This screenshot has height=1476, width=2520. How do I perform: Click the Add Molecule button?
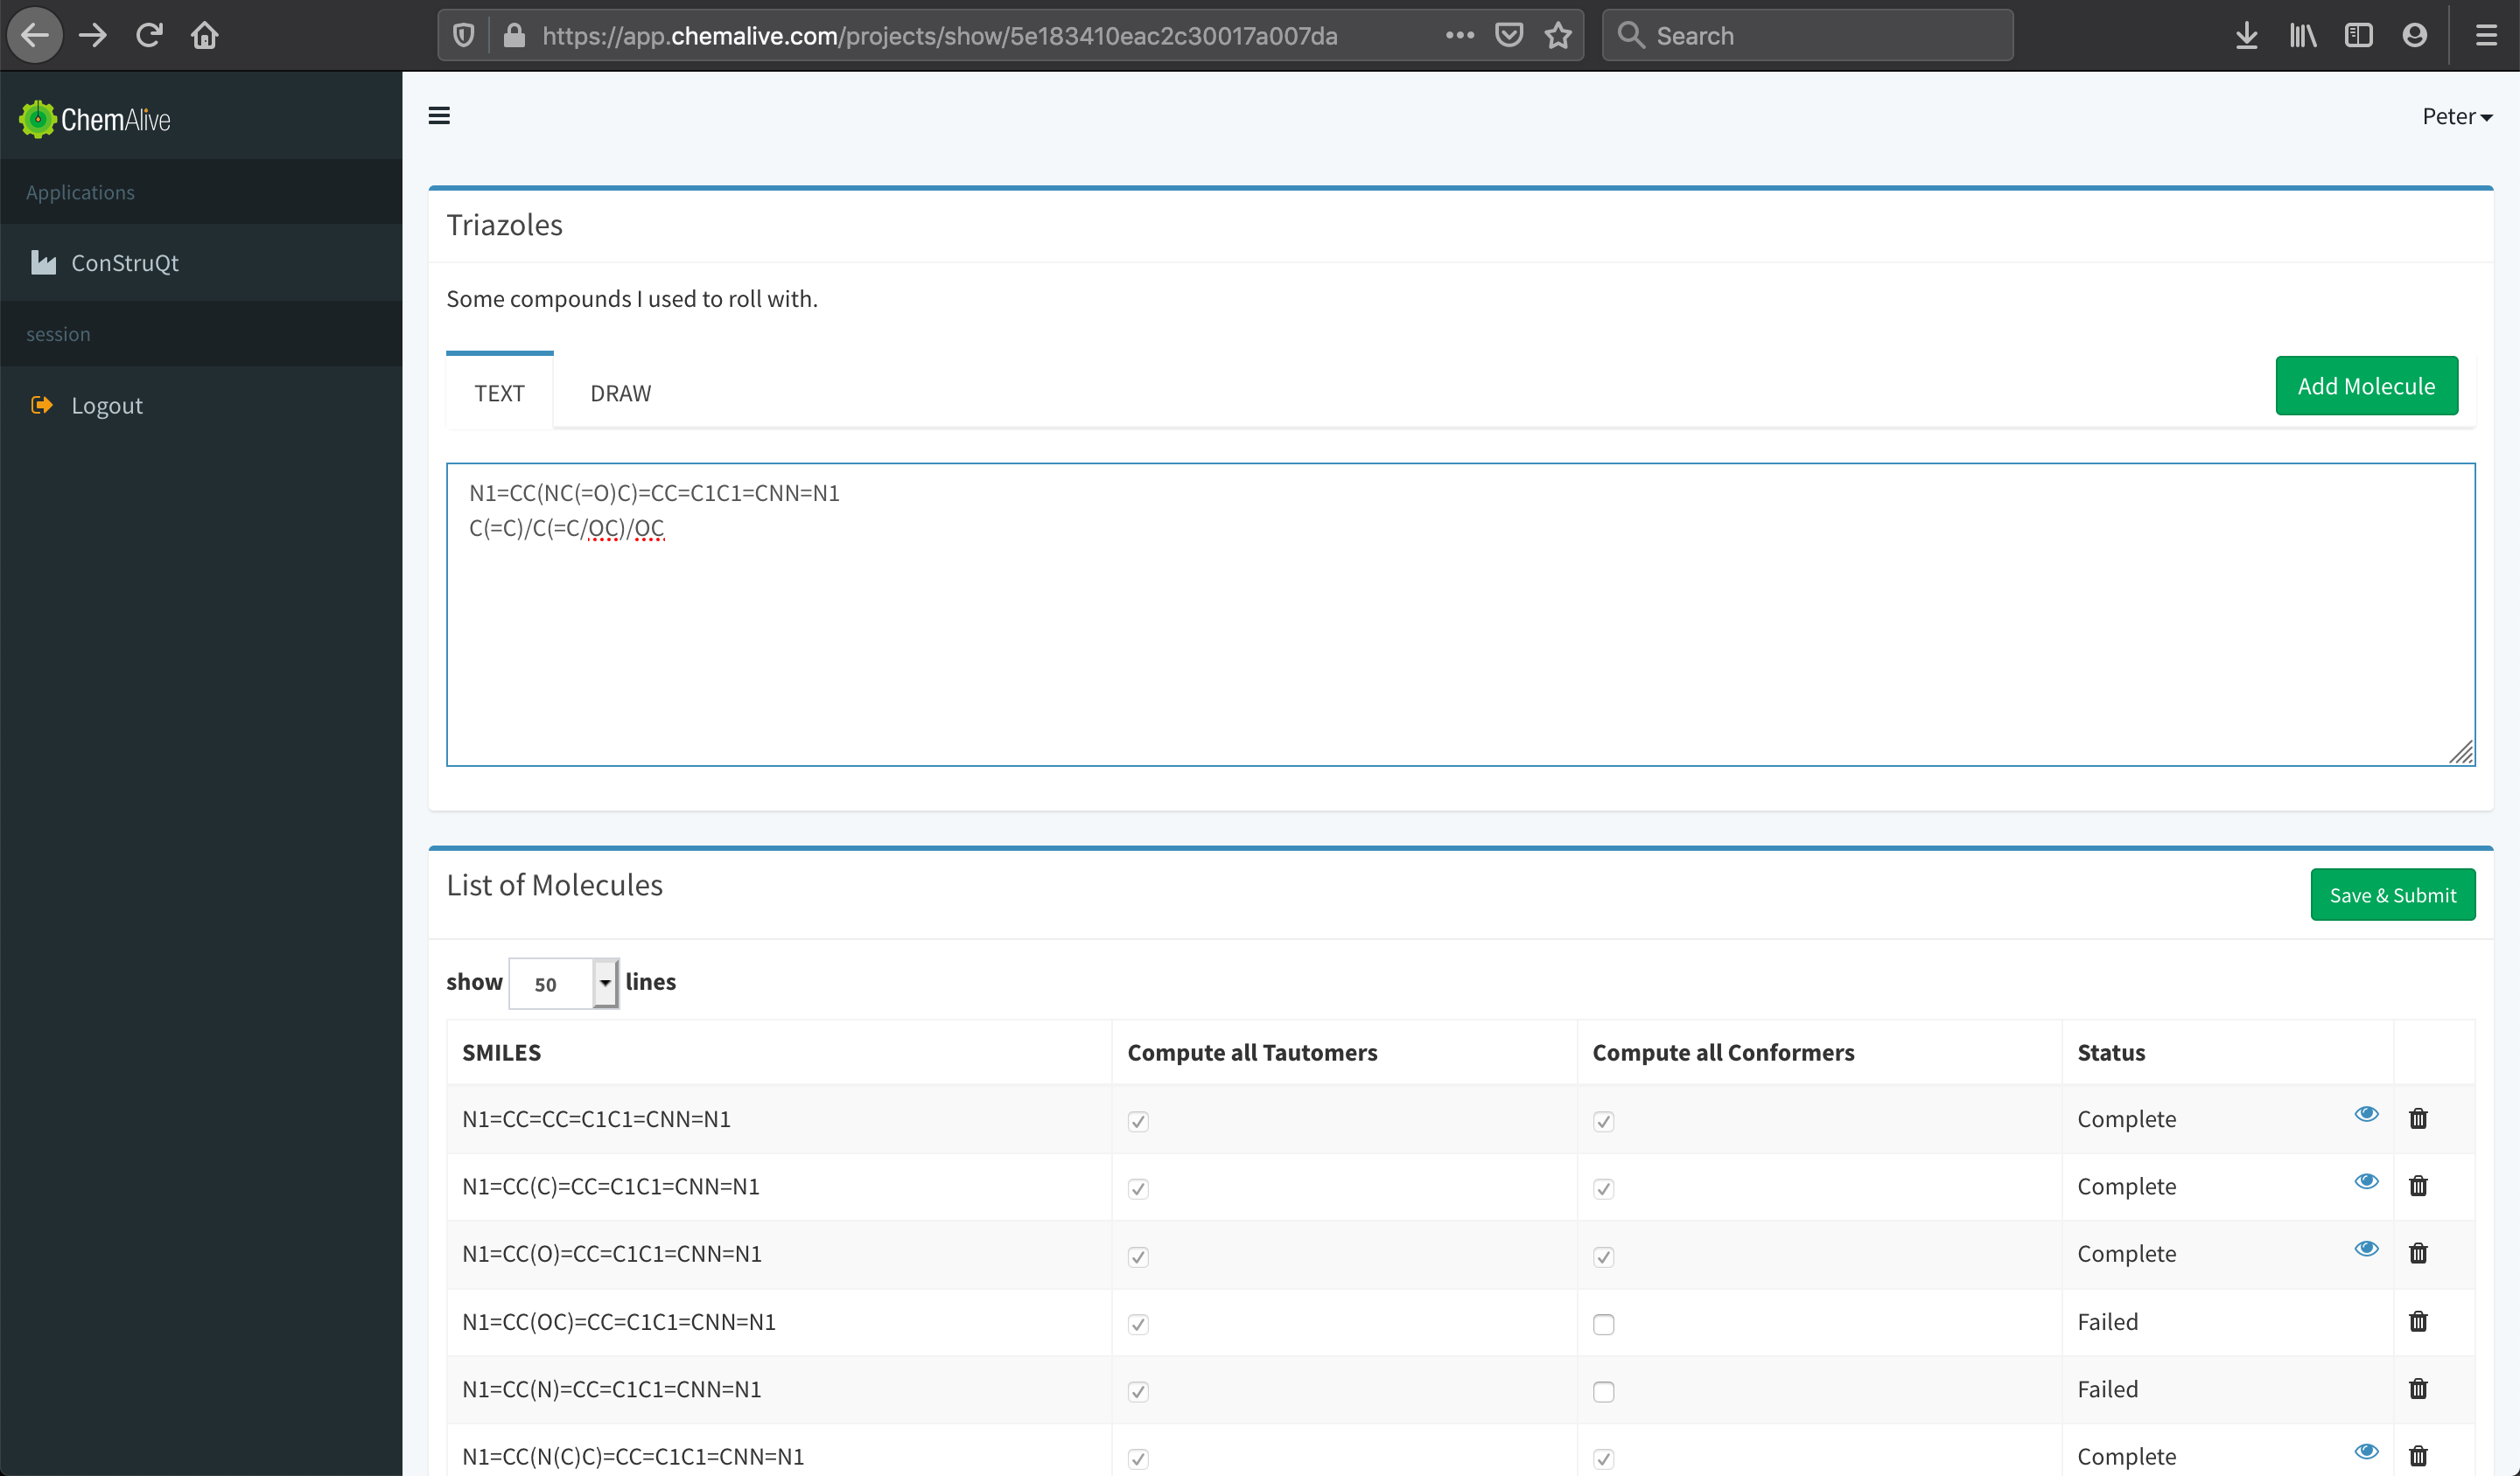pyautogui.click(x=2366, y=386)
